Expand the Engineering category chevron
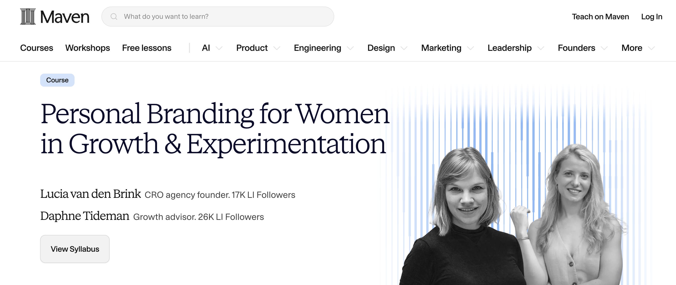This screenshot has width=676, height=285. pos(350,48)
